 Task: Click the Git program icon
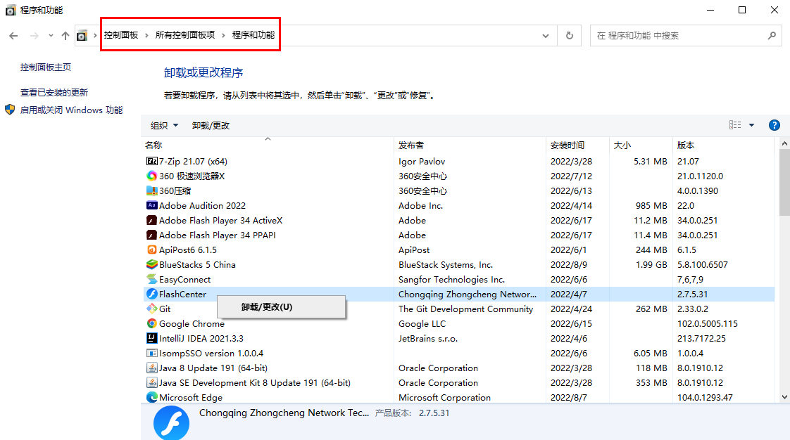coord(151,309)
